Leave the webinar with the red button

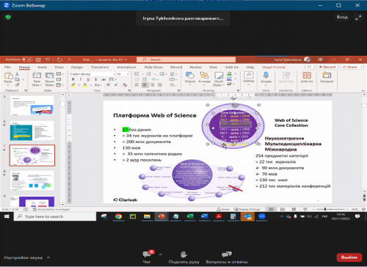tap(349, 257)
